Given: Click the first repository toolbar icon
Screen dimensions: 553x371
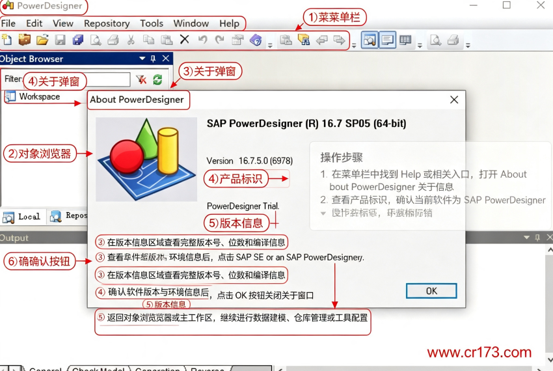Looking at the screenshot, I should click(x=286, y=40).
